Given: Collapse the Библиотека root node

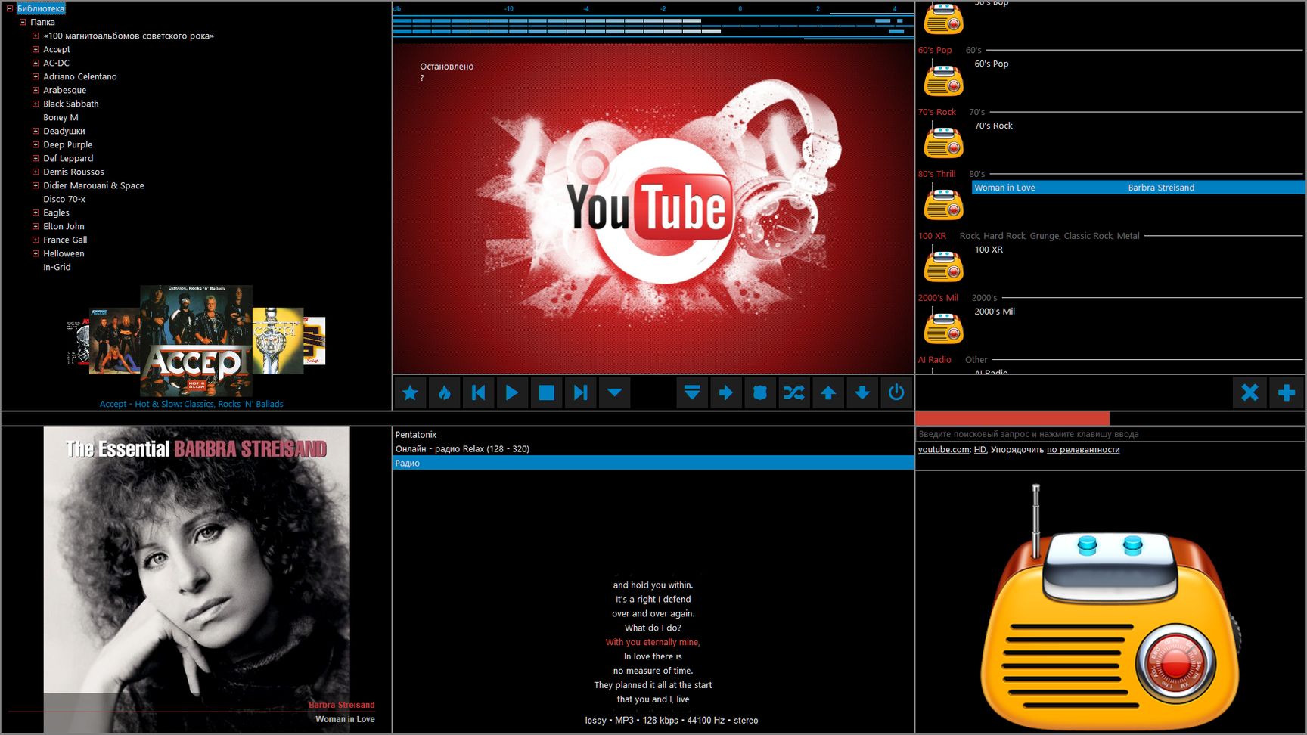Looking at the screenshot, I should tap(10, 8).
